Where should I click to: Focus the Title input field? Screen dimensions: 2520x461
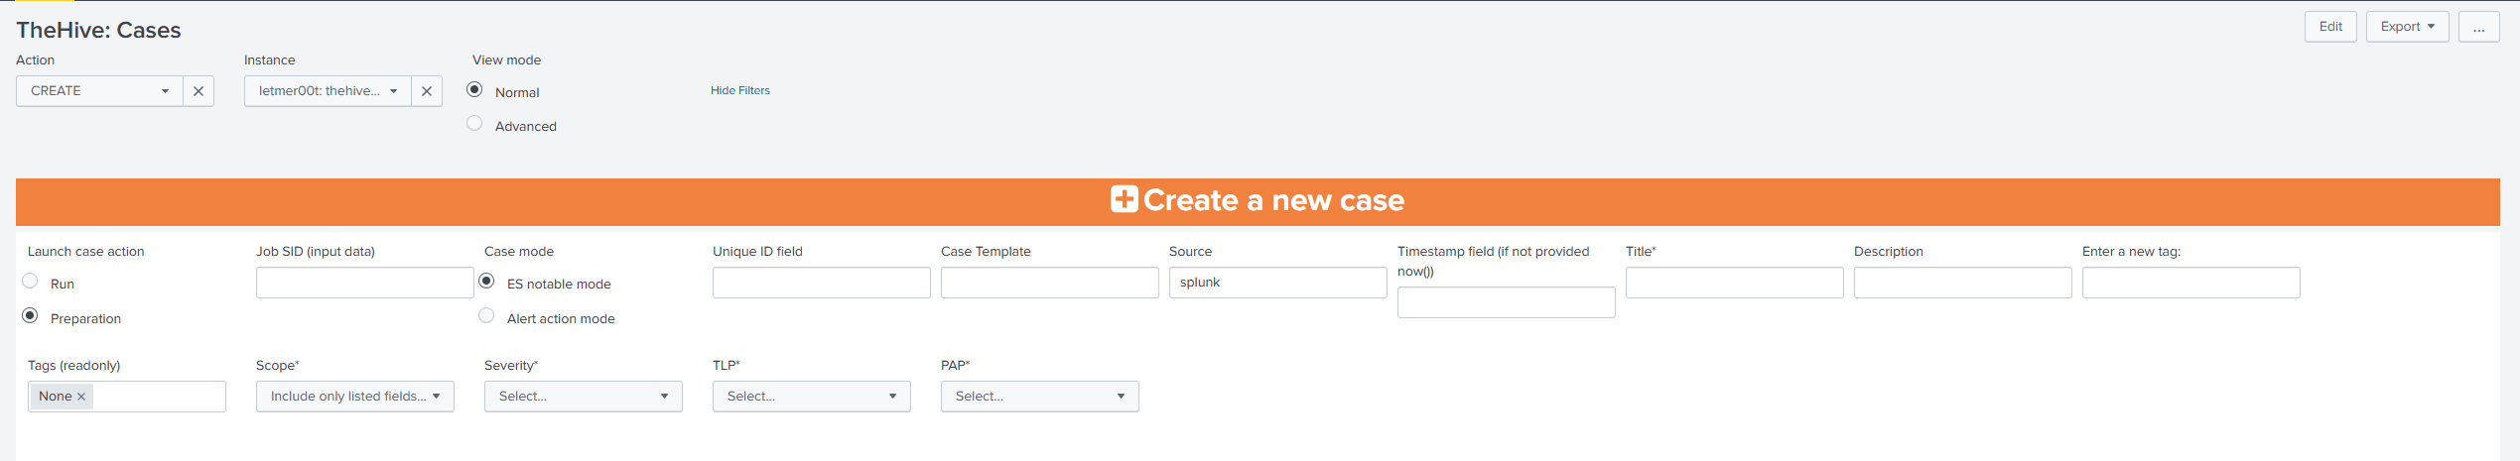coord(1735,283)
